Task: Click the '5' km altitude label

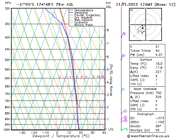Action: click(x=108, y=70)
